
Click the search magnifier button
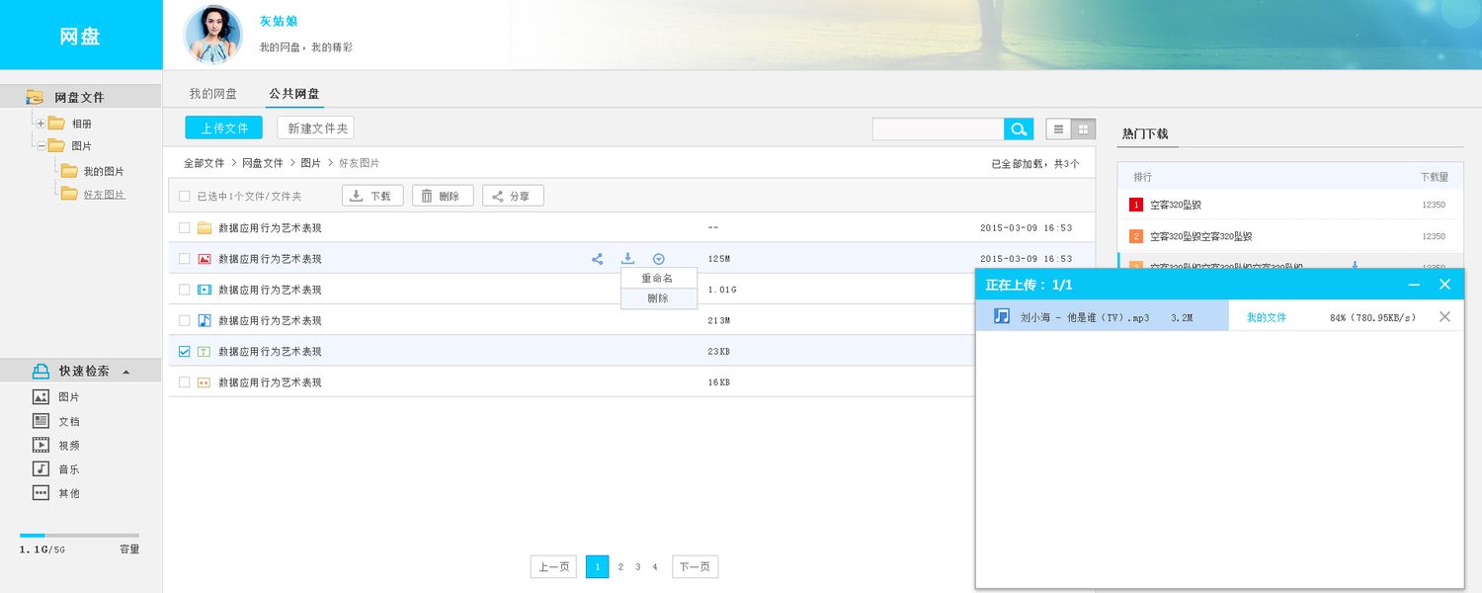click(x=1019, y=129)
